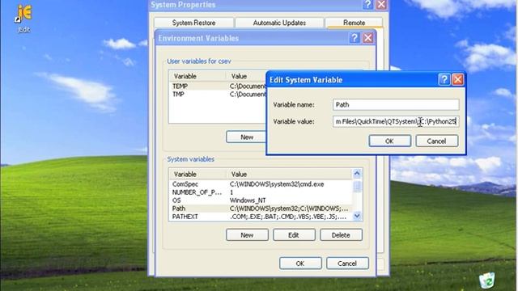Close the Edit System Variable dialog

[x=458, y=79]
